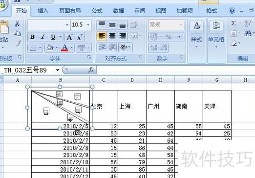Center text horizontally
Viewport: 255px width, 178px height.
(x=112, y=36)
